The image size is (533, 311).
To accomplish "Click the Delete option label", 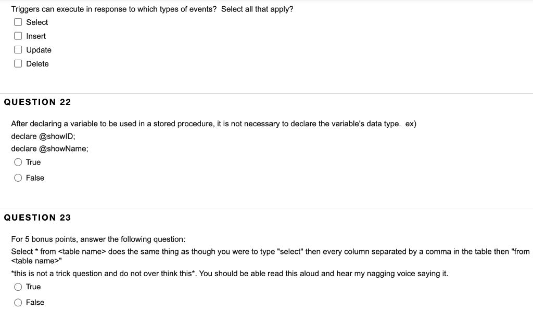I will 37,63.
